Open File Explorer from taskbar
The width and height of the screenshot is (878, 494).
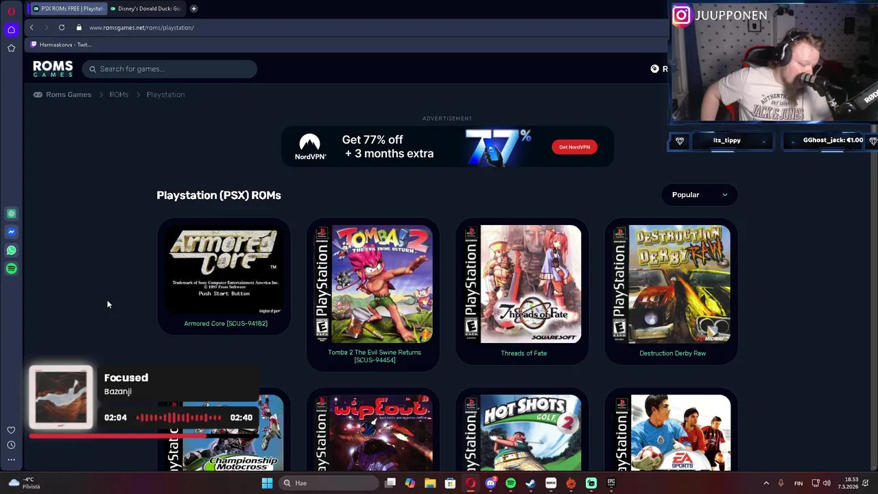(430, 483)
